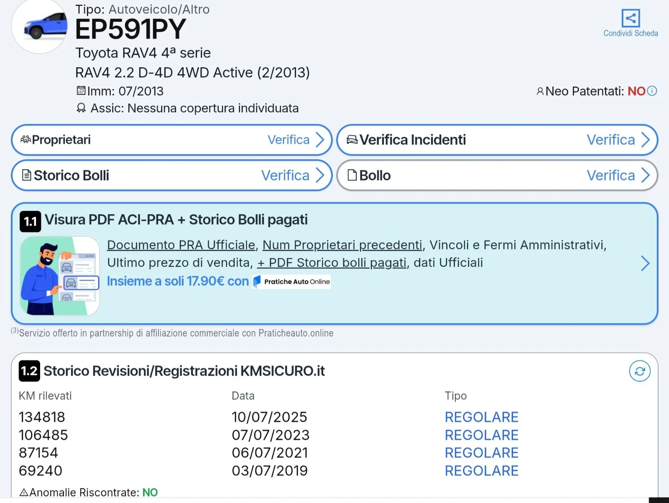This screenshot has width=669, height=503.
Task: Click the blue car vehicle thumbnail
Action: pos(40,26)
